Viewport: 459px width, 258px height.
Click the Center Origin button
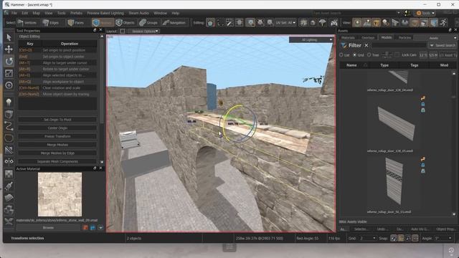[57, 128]
